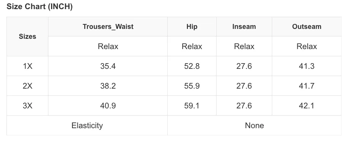Select the Outseam column header
The height and width of the screenshot is (143, 350).
[307, 27]
